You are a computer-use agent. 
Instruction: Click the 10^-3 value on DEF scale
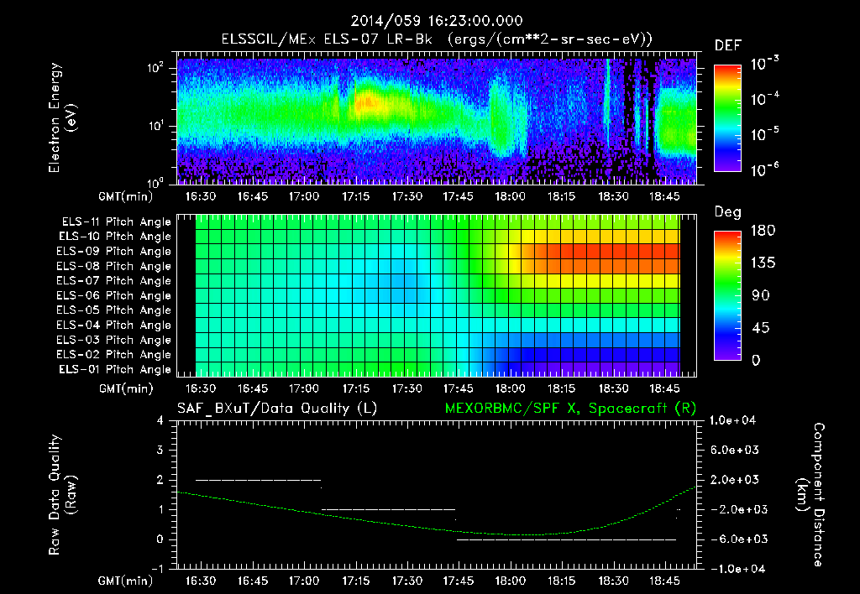pos(764,63)
